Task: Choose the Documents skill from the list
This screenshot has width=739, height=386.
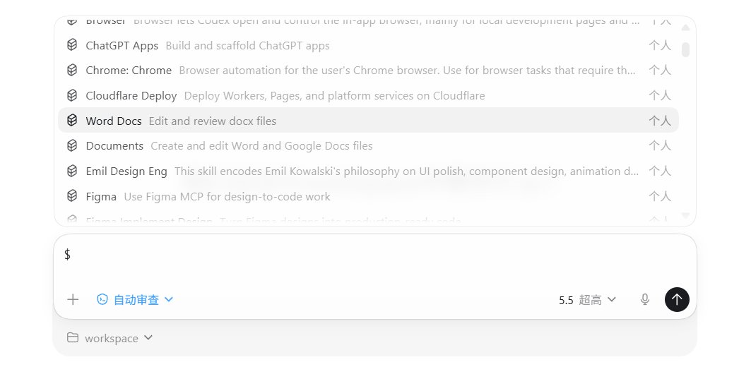Action: click(368, 145)
